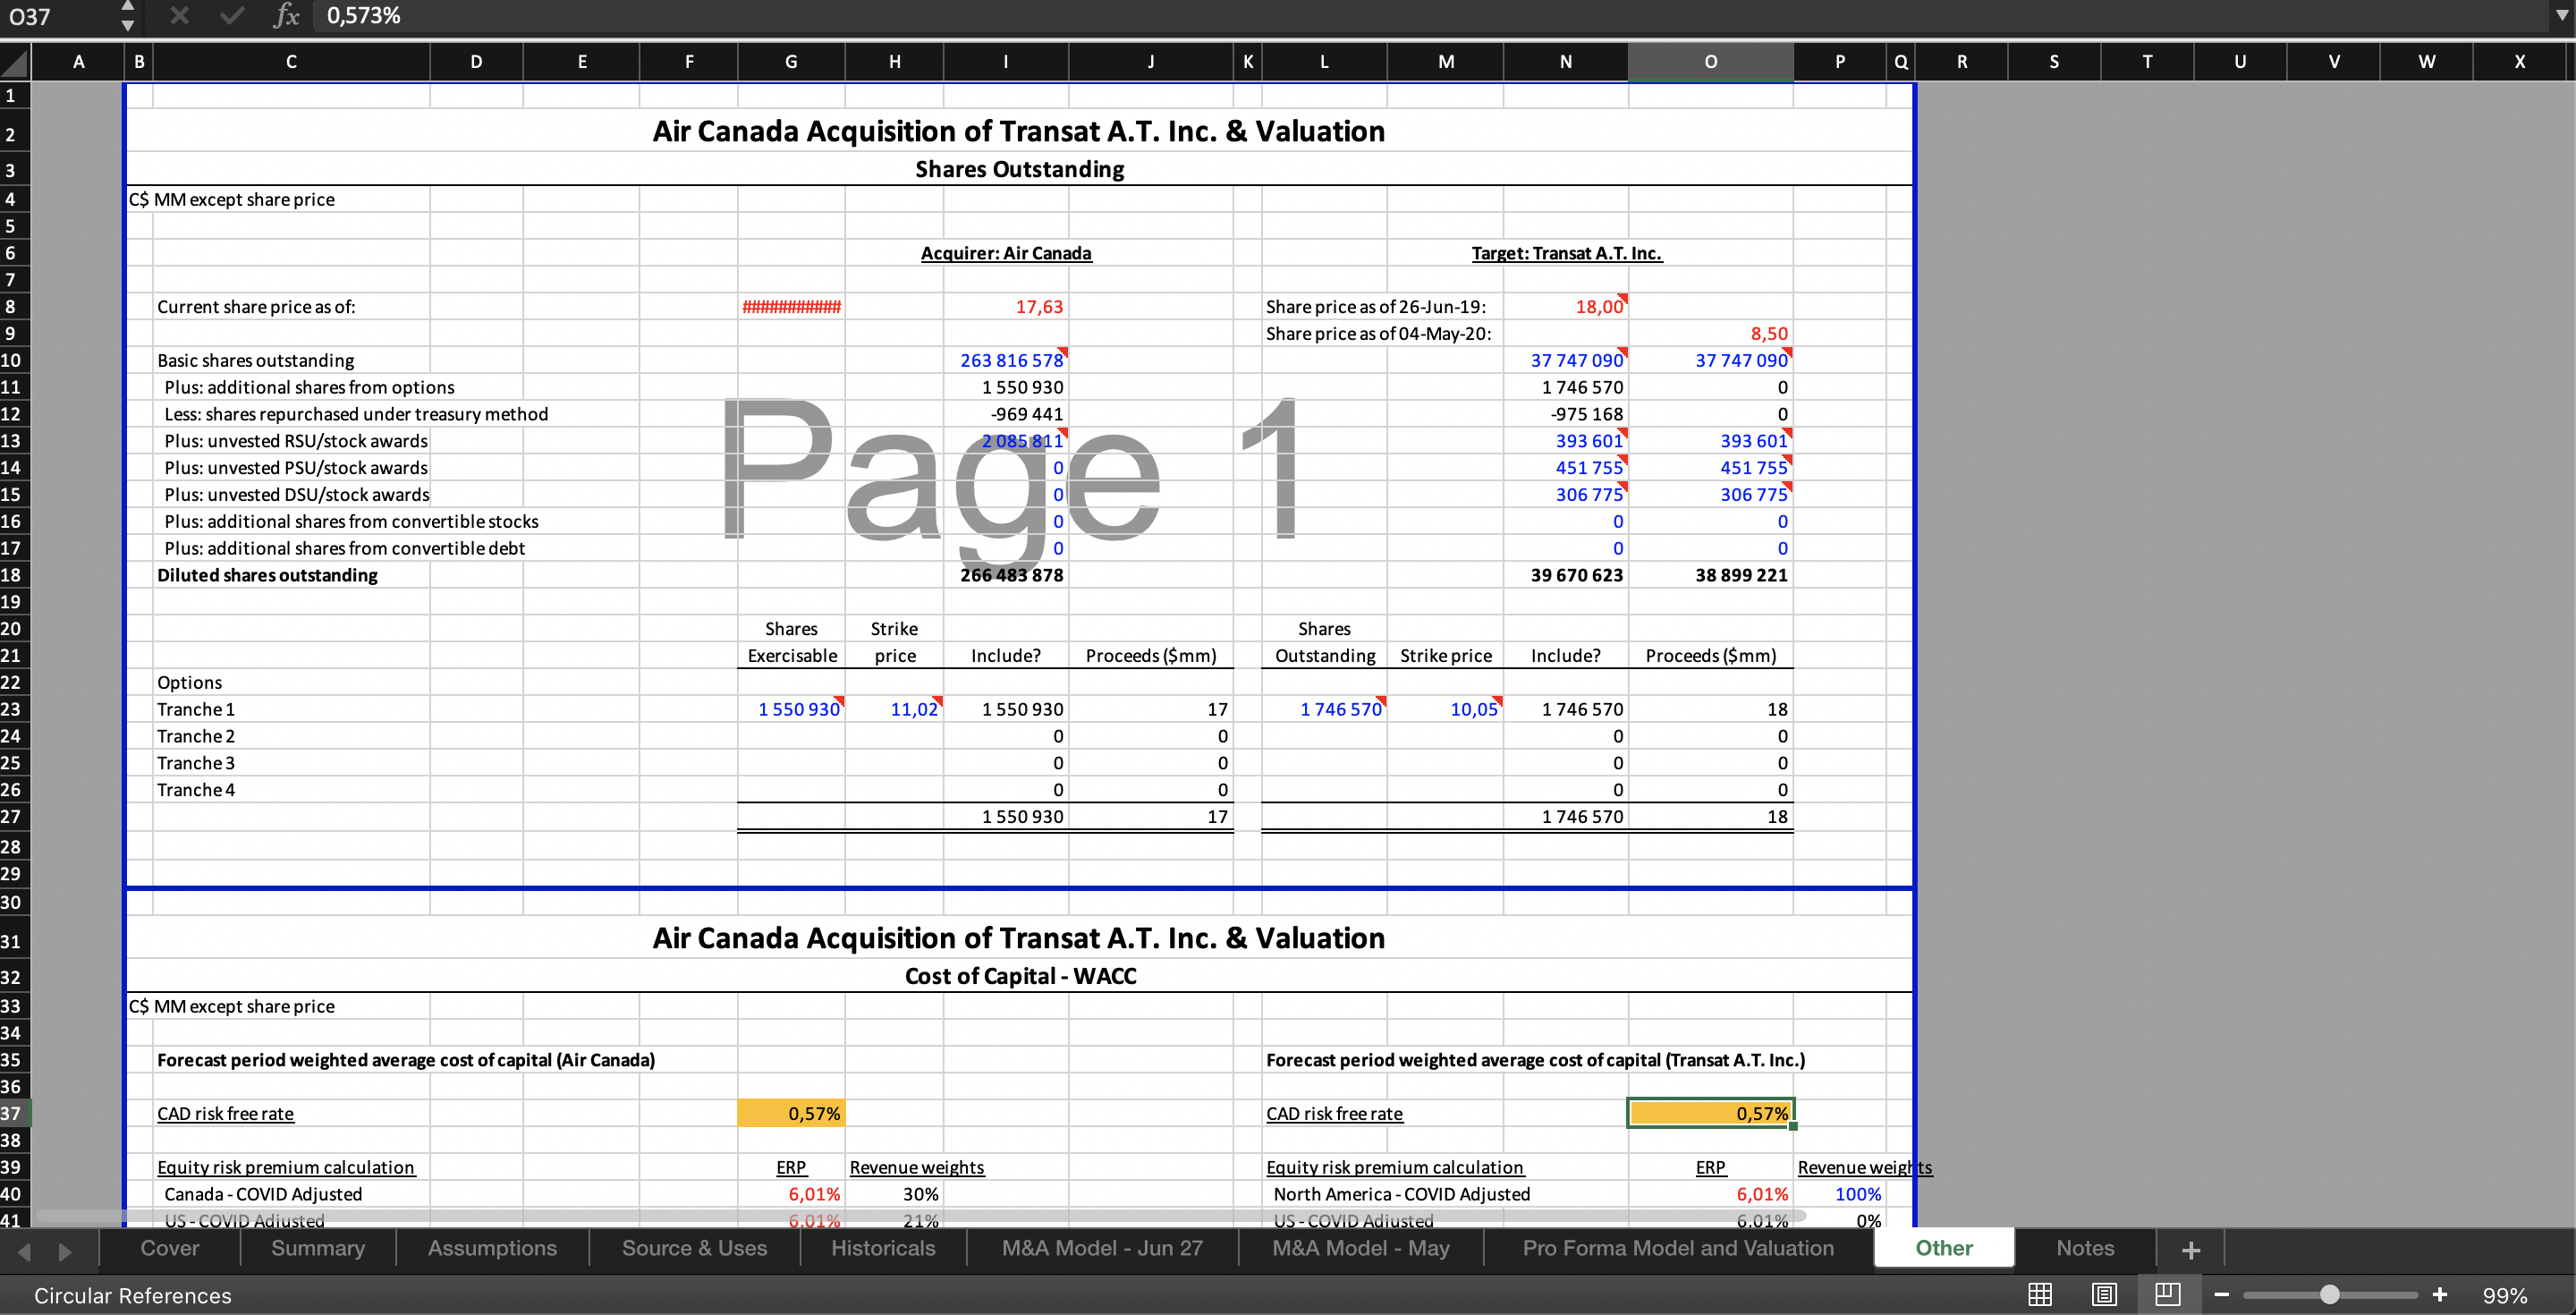Open the Summary sheet tab
The image size is (2576, 1315).
(x=318, y=1248)
